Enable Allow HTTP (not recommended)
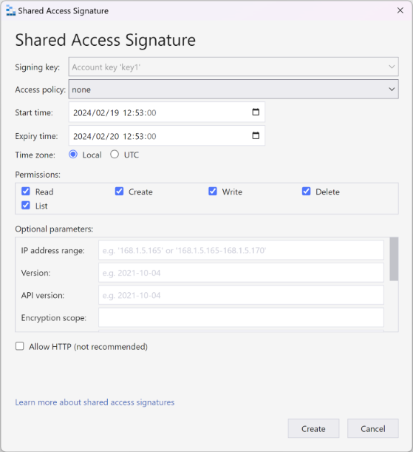Screen dimensions: 413x452 coord(19,346)
